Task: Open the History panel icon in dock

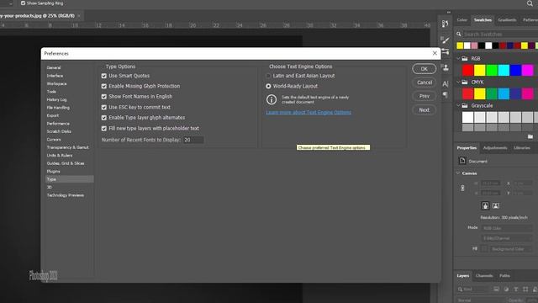Action: [x=445, y=24]
